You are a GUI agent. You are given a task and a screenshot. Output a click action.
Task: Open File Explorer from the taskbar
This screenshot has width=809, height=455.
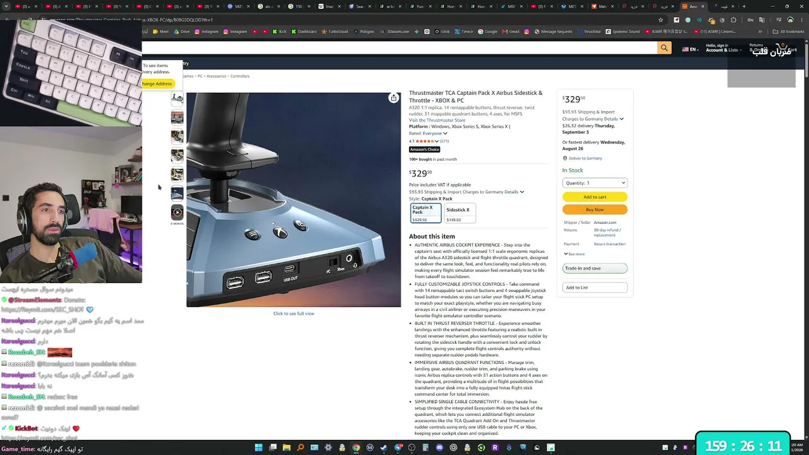click(x=286, y=447)
